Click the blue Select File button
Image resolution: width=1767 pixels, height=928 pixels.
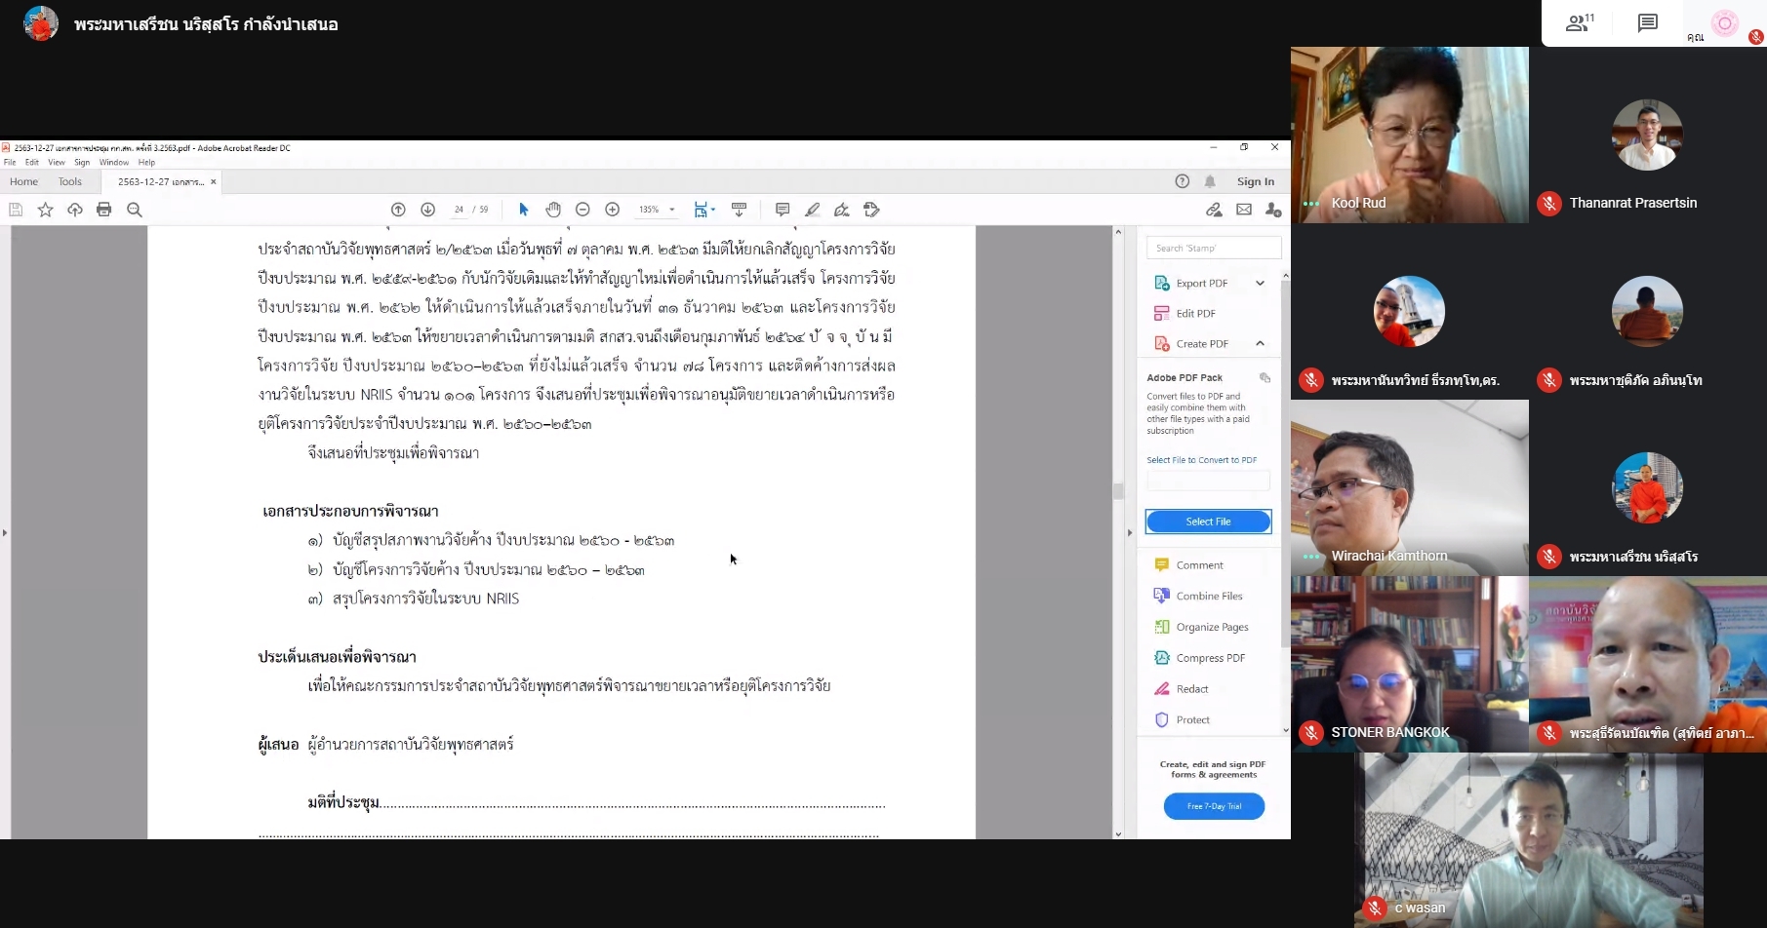(1208, 522)
